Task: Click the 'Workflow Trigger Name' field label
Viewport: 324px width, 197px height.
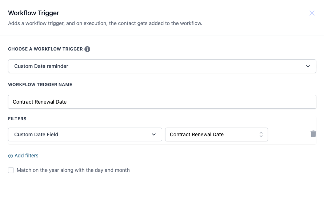Action: 40,85
